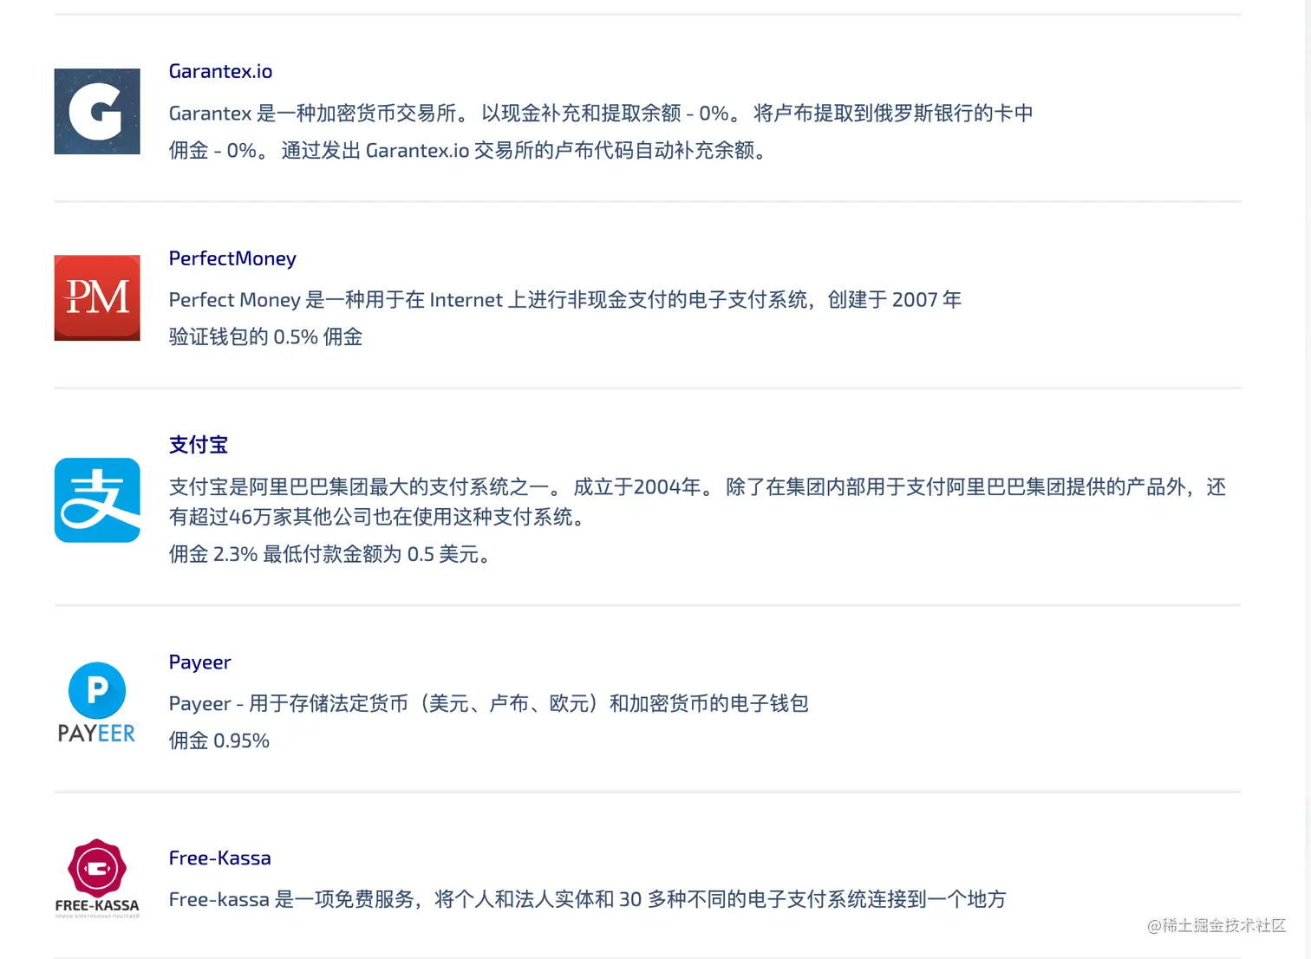The width and height of the screenshot is (1311, 959).
Task: Open the Free-Kassa title link
Action: coord(219,858)
